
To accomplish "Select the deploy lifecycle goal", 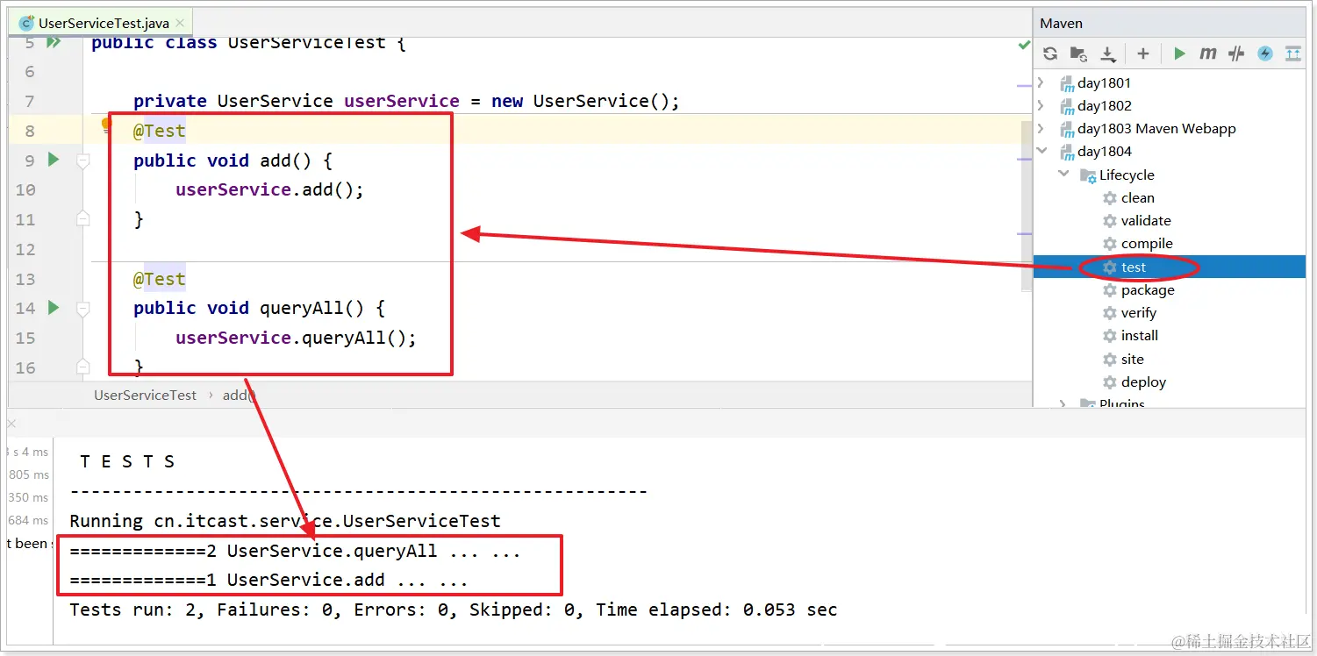I will 1143,382.
